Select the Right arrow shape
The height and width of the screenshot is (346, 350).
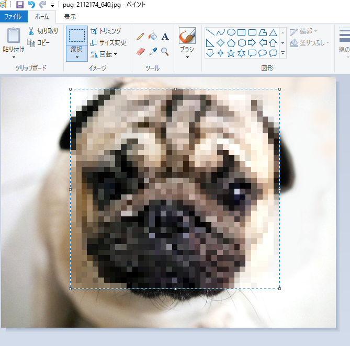click(x=252, y=43)
